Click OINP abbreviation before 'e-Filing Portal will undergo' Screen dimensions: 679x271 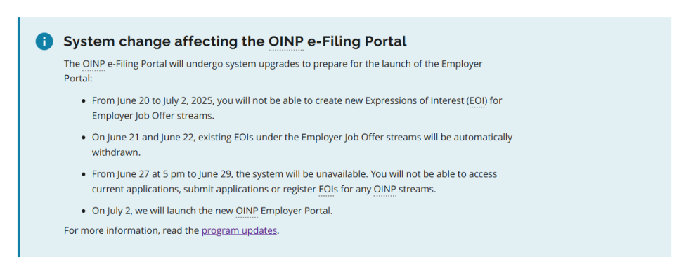[x=94, y=64]
